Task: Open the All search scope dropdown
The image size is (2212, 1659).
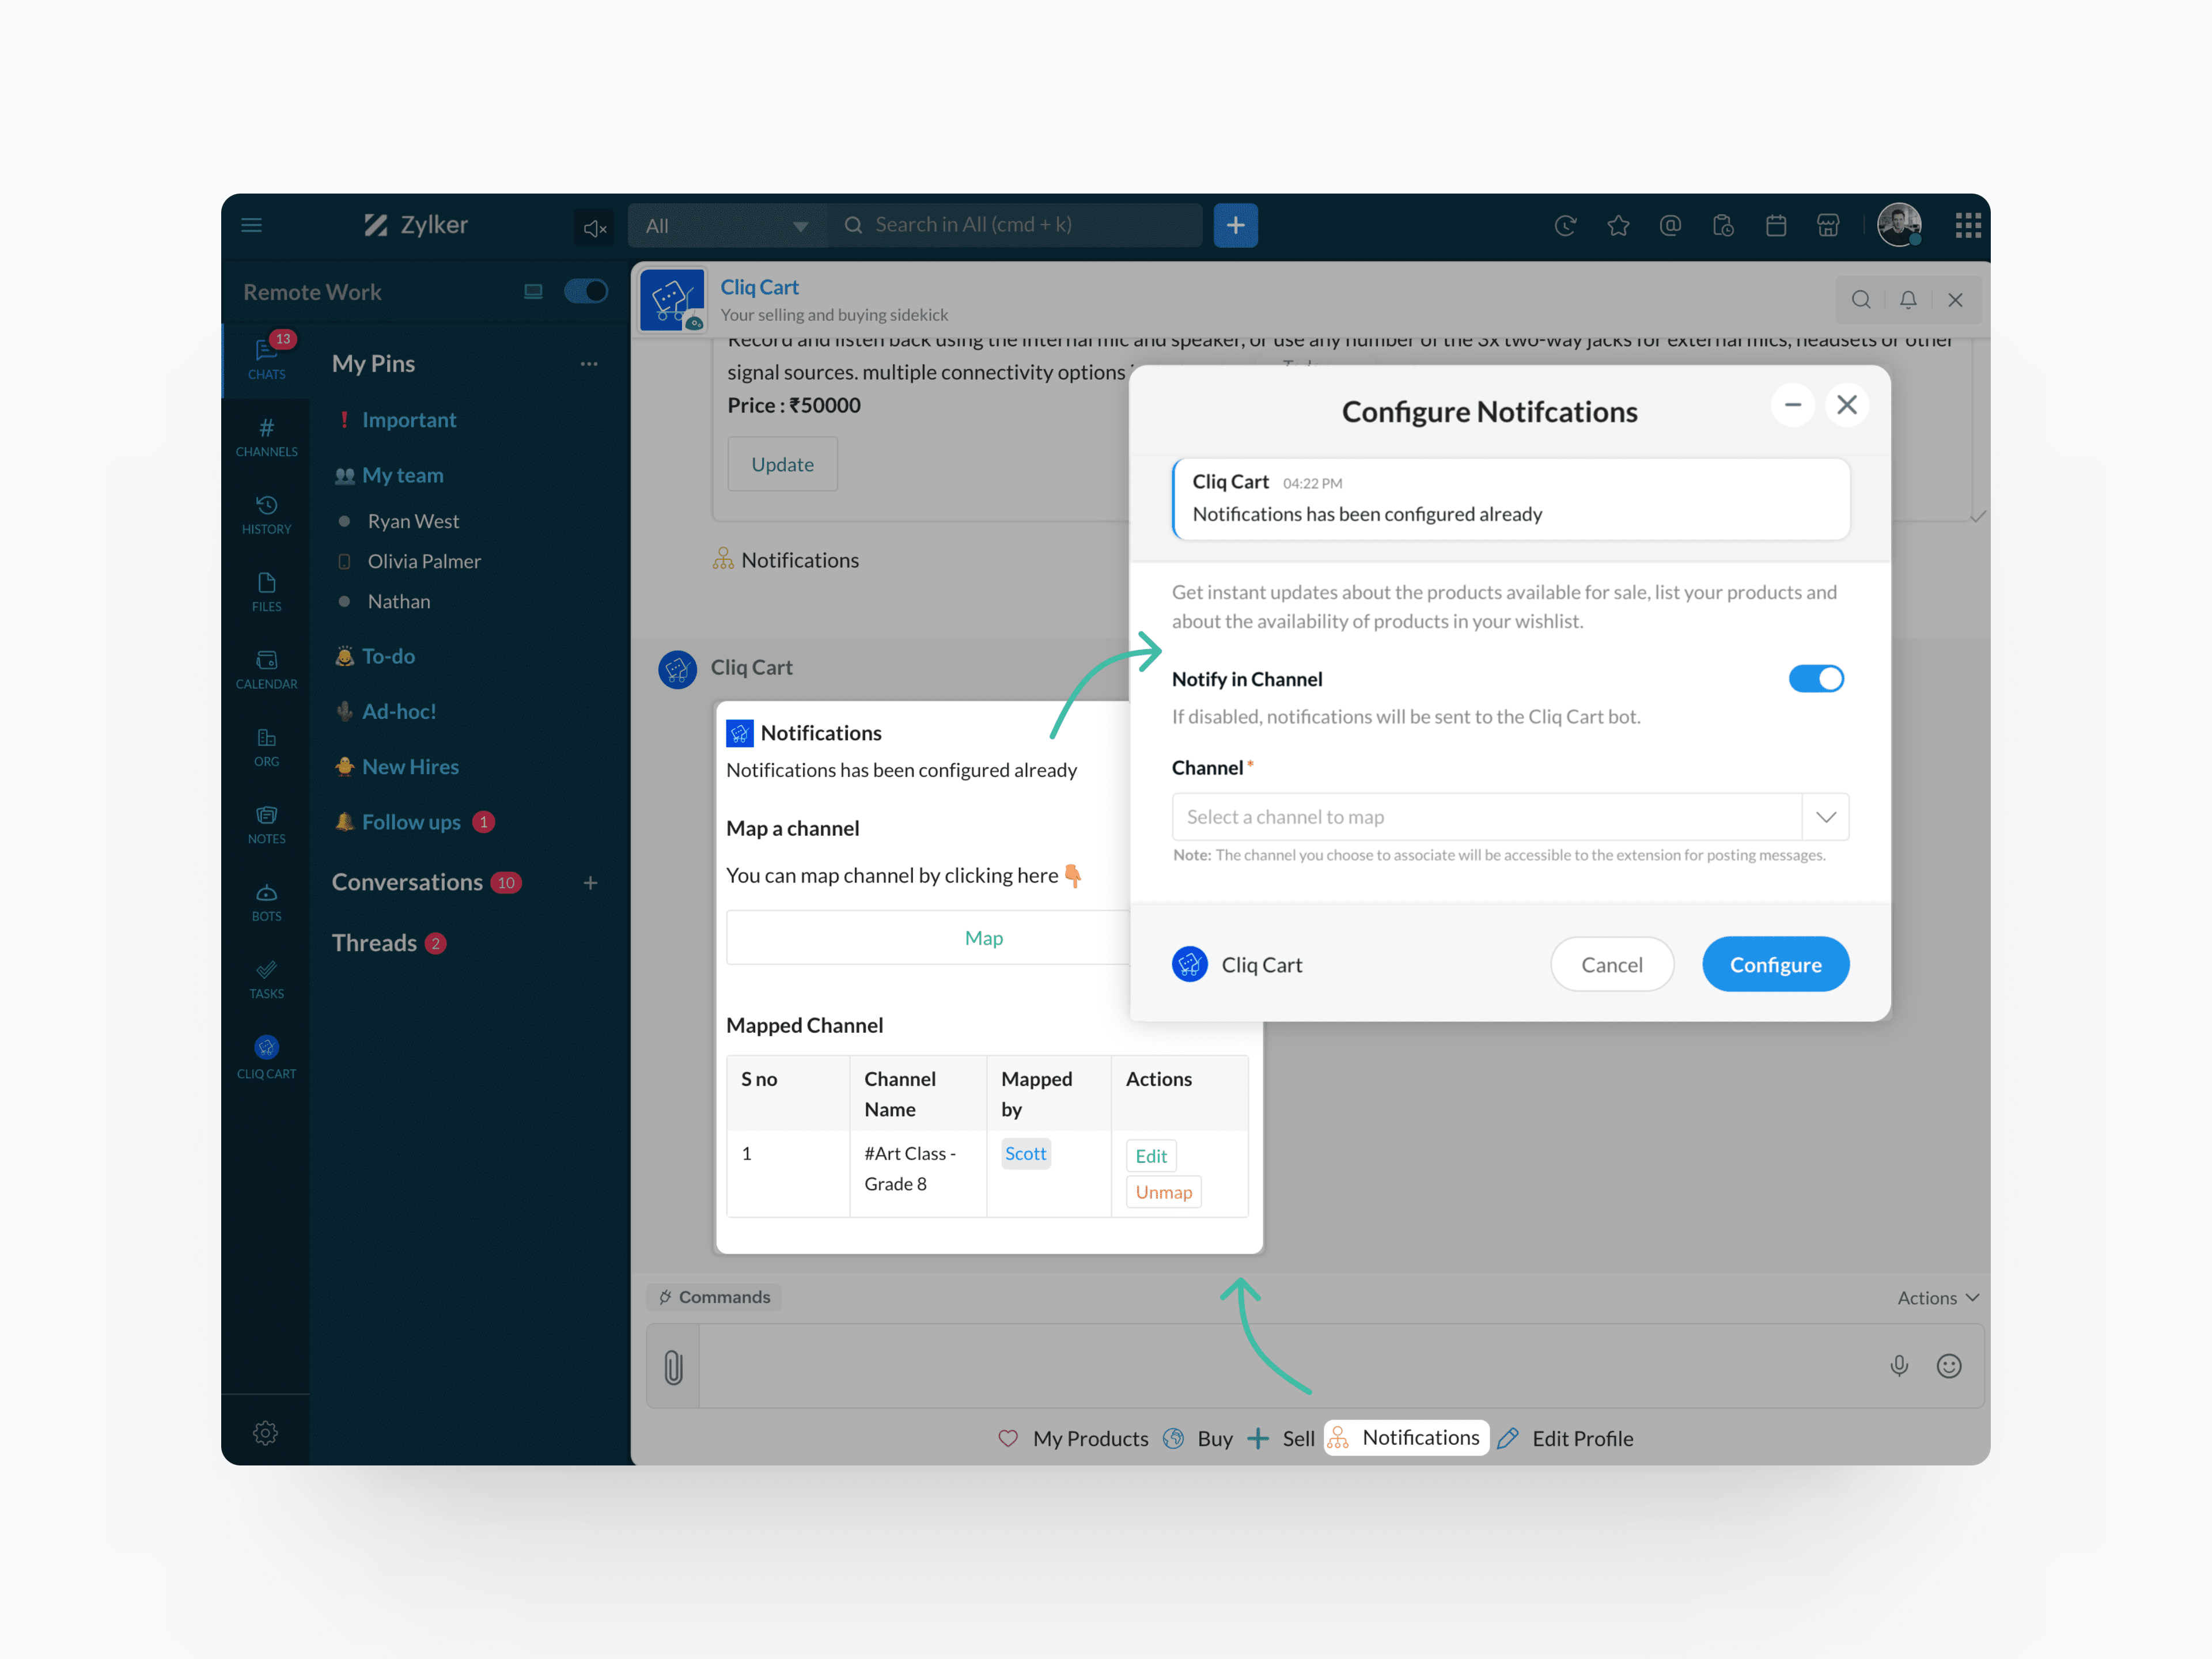Action: (x=727, y=226)
